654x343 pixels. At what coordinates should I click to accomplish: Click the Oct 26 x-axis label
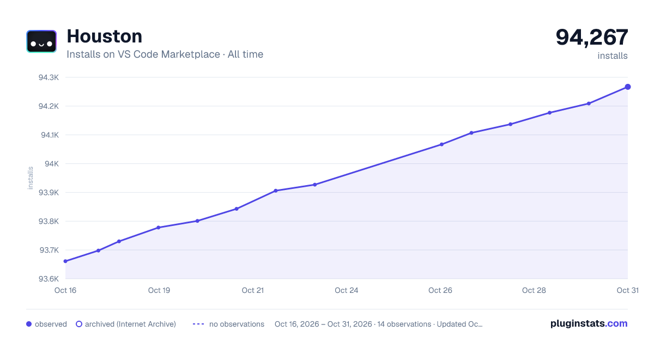[440, 290]
